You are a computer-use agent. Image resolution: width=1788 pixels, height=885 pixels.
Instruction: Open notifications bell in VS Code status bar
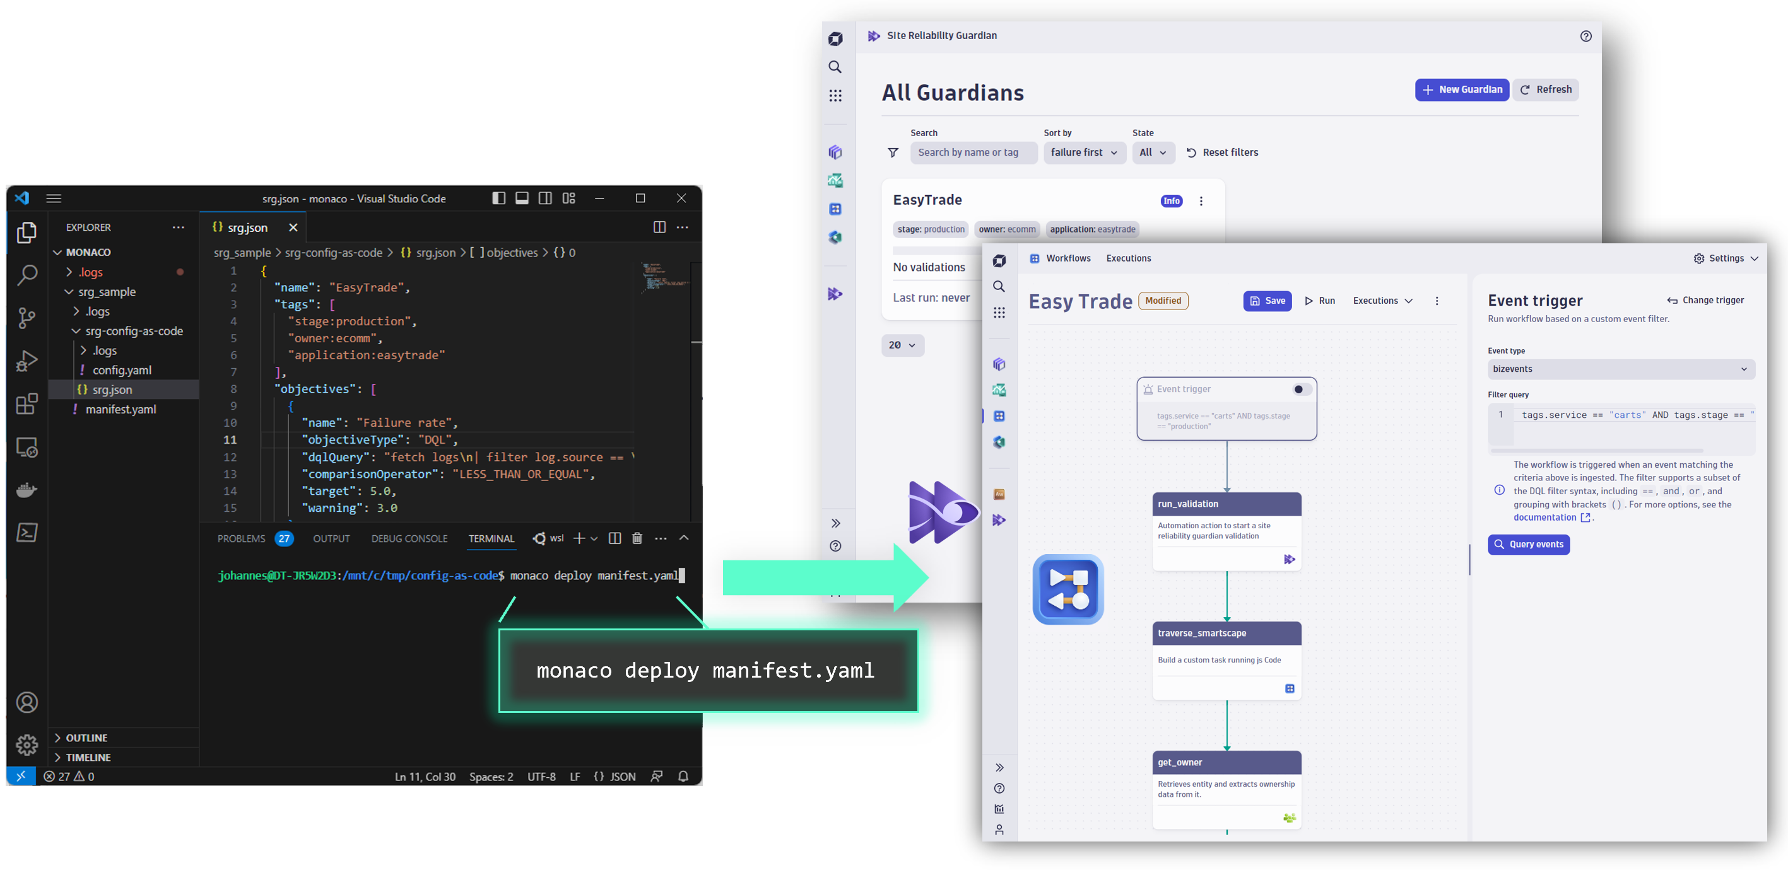click(683, 777)
